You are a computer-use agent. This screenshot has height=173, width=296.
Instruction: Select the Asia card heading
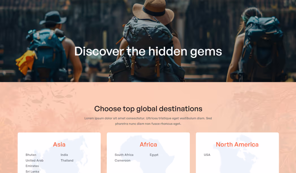coord(59,144)
